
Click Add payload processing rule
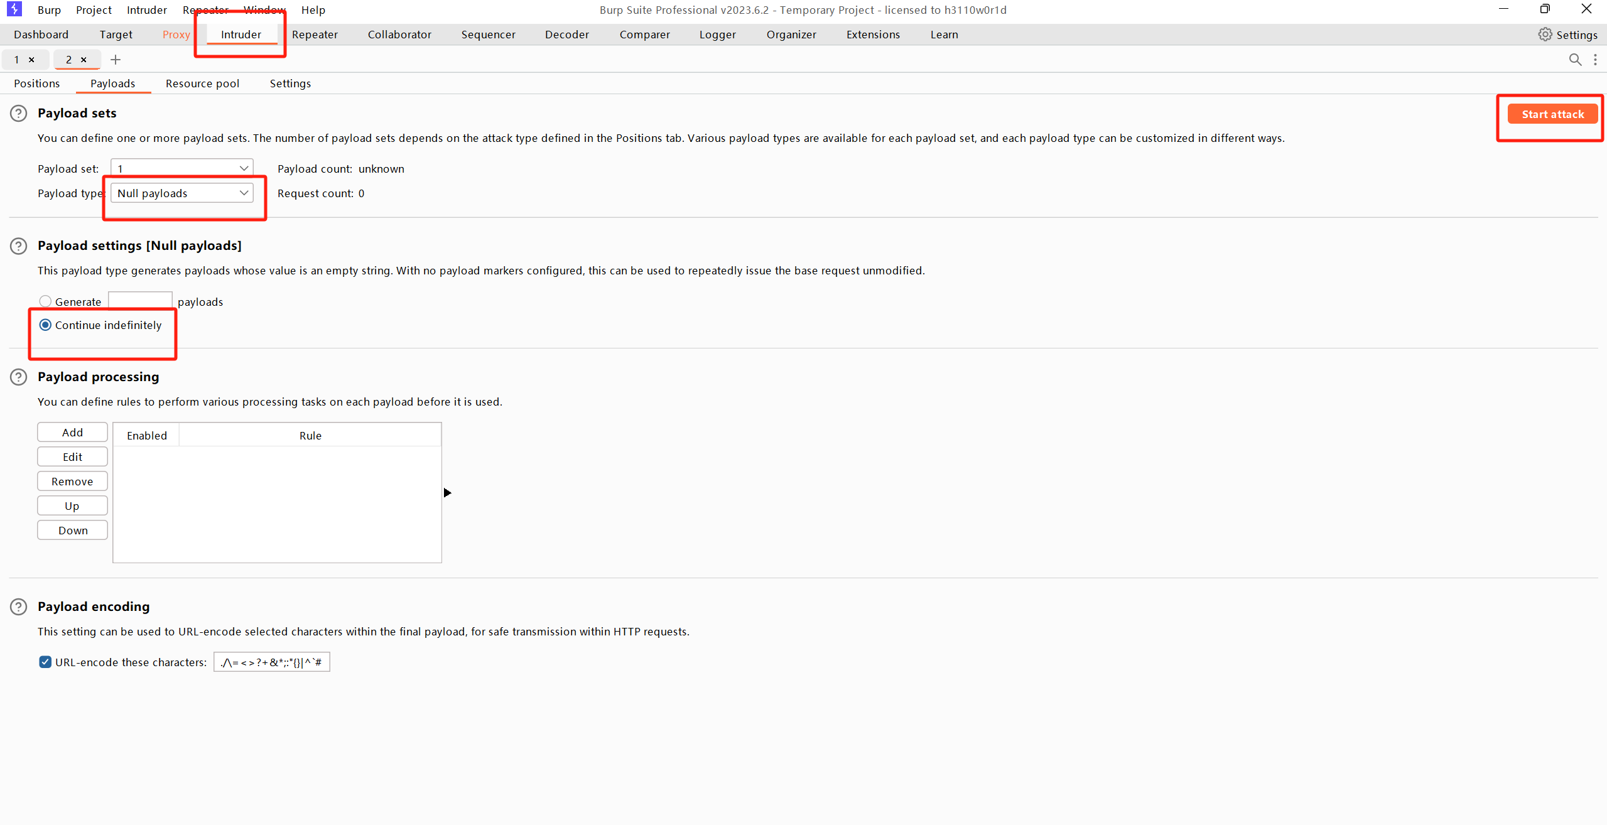(72, 433)
